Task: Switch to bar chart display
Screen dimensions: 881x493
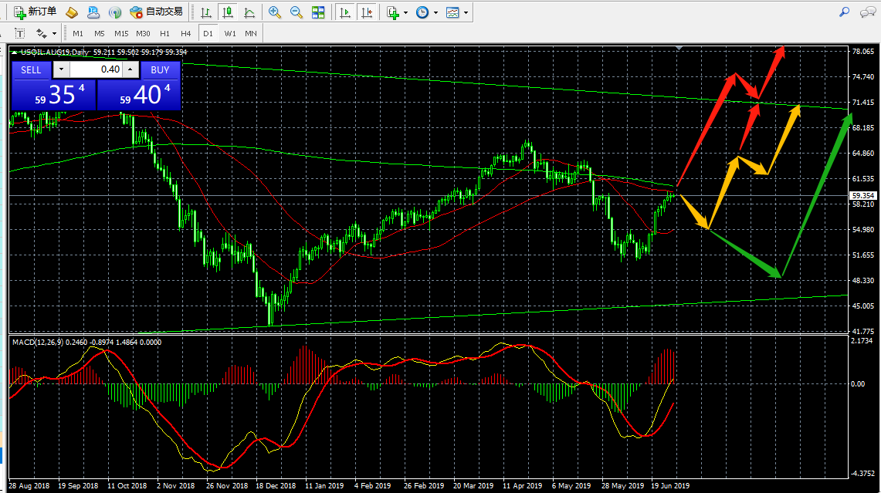Action: coord(206,12)
